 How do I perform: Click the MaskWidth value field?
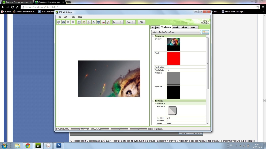pyautogui.click(x=186, y=70)
